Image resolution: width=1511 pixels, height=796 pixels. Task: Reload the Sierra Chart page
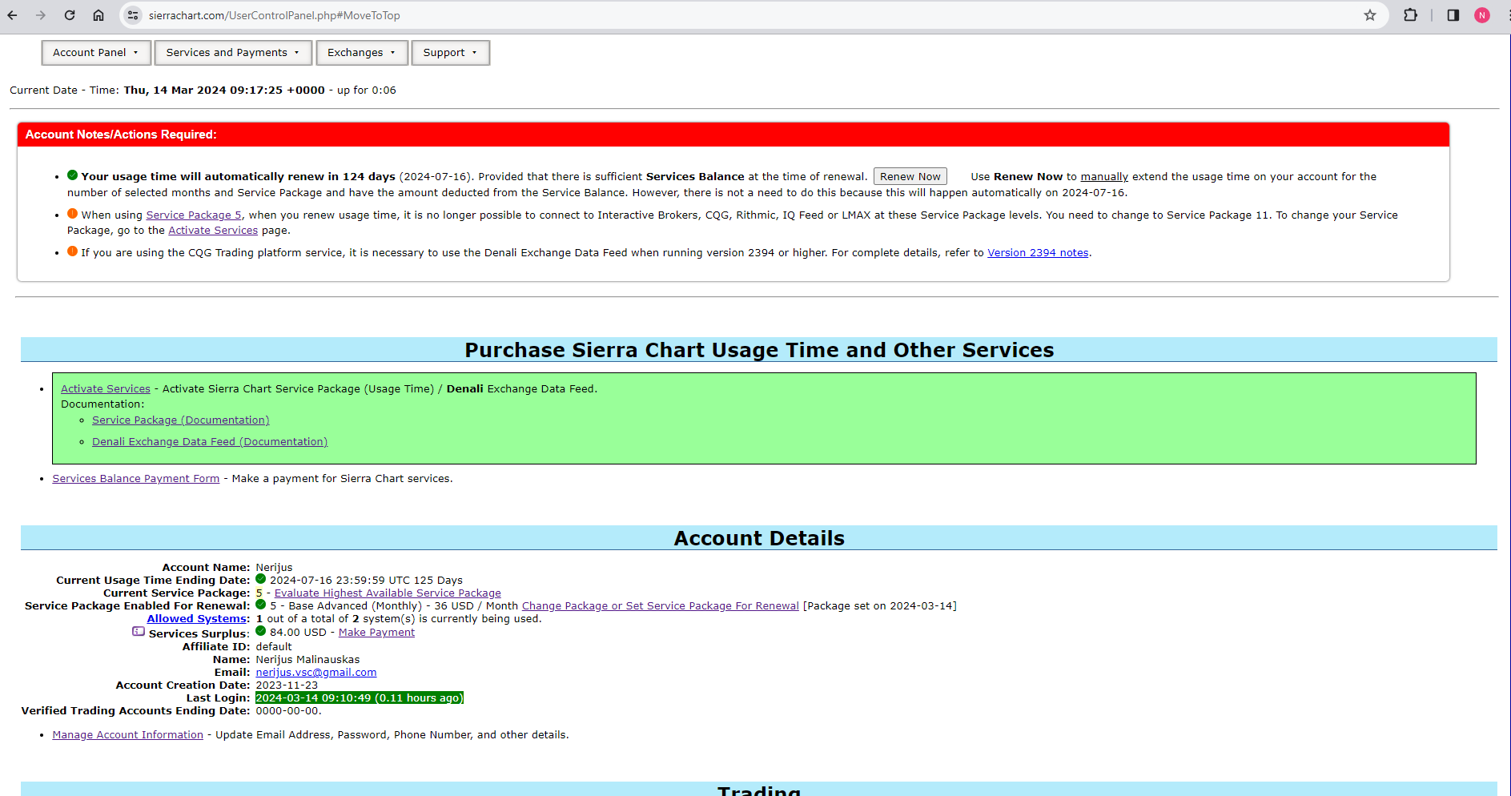pos(70,15)
